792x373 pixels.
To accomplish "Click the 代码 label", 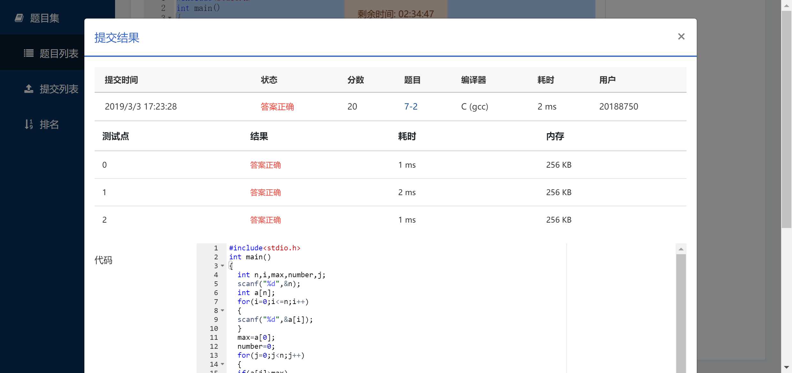I will click(x=103, y=260).
